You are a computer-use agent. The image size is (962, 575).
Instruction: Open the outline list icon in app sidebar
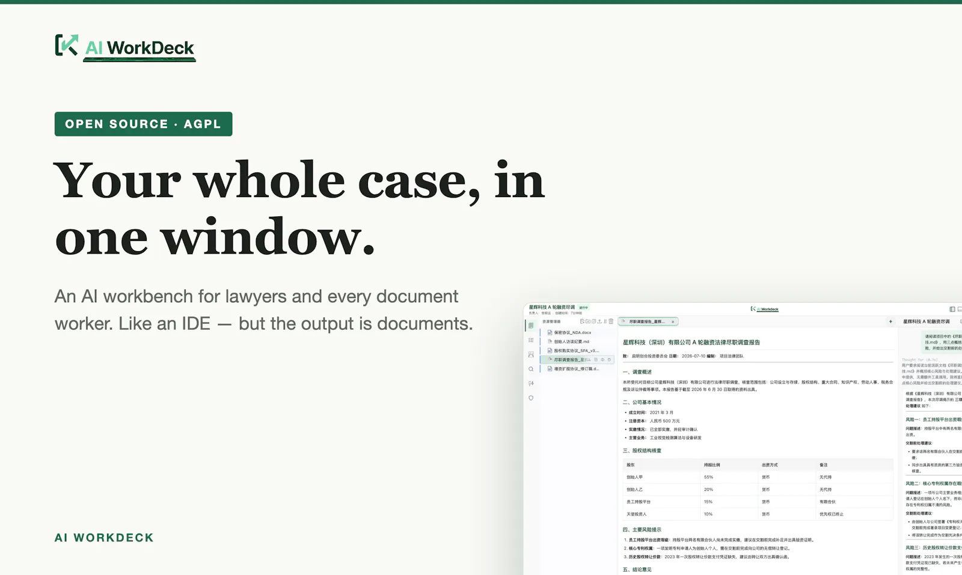pyautogui.click(x=531, y=340)
